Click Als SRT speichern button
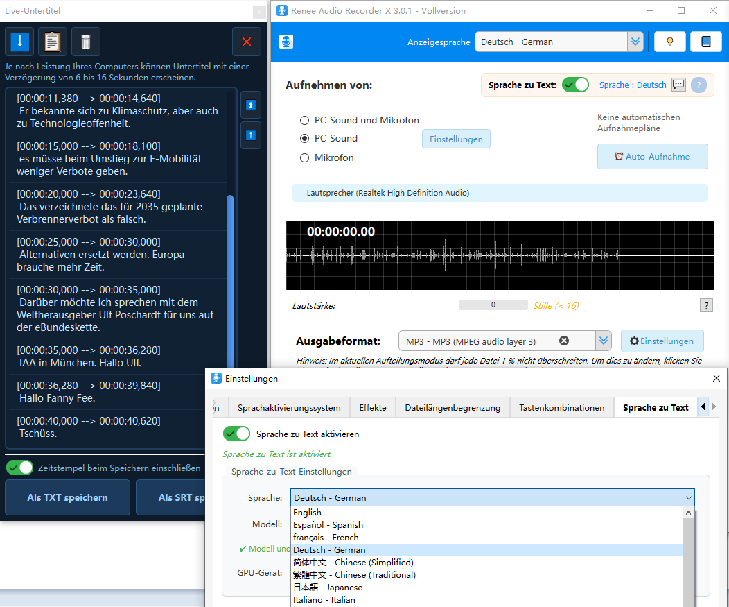729x607 pixels. click(171, 497)
